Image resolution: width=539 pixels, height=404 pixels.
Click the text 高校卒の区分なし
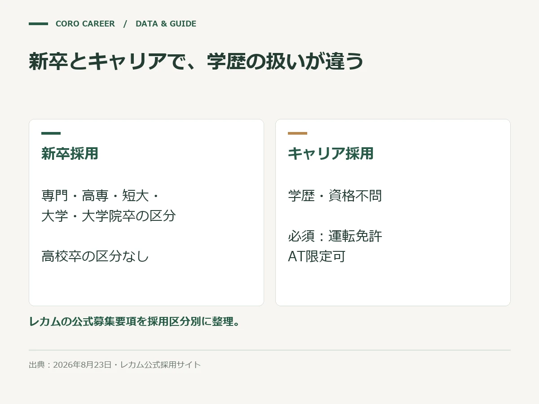95,256
